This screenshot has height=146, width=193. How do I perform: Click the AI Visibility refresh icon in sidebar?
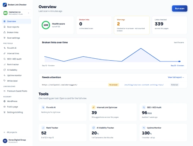5,70
